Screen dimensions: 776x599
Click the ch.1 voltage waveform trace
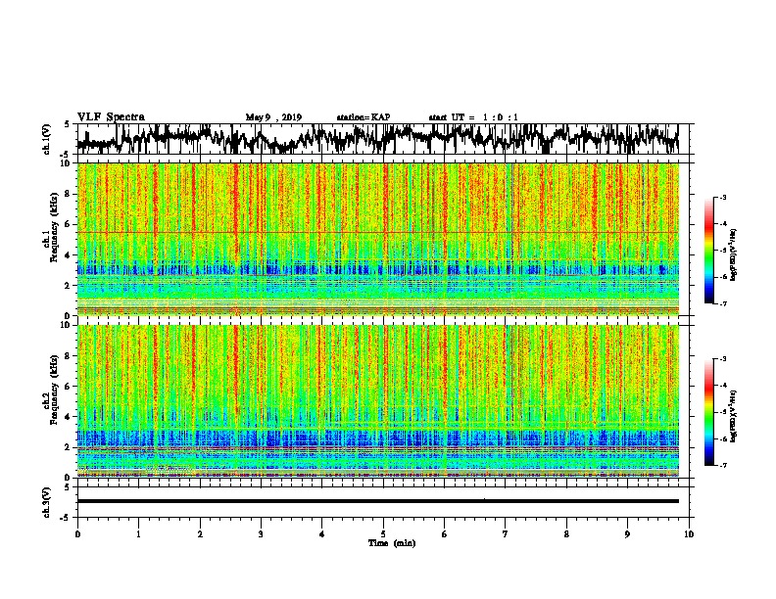tap(377, 139)
